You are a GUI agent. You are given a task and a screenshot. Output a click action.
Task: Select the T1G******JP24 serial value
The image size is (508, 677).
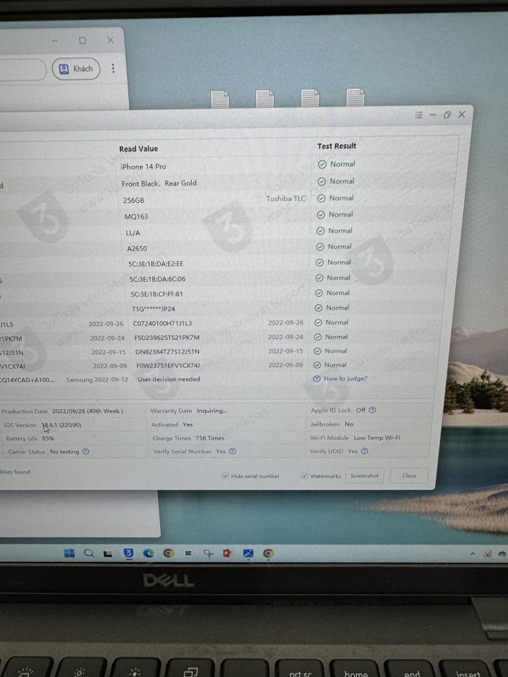(x=153, y=309)
